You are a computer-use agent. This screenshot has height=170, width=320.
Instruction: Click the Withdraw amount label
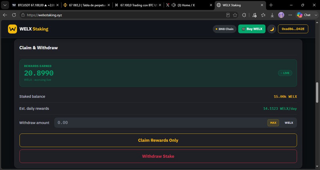coord(34,123)
